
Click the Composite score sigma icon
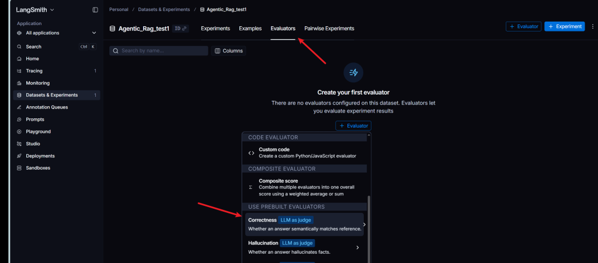(x=251, y=187)
